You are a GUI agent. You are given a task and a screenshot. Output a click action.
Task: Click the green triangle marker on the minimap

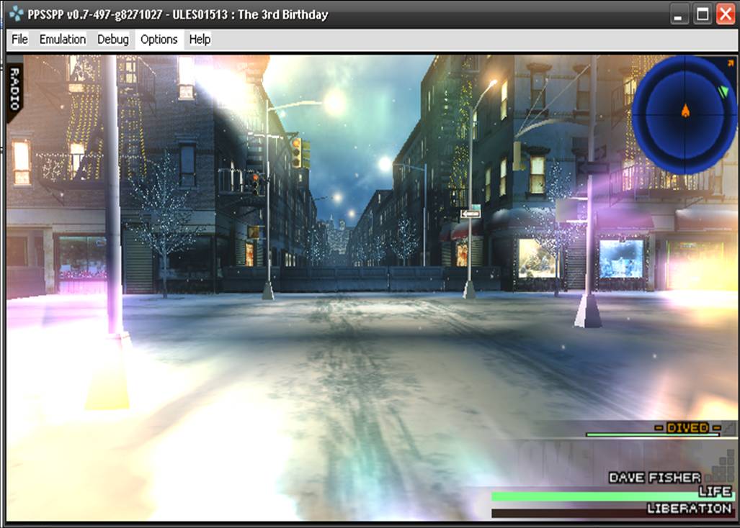[x=723, y=91]
